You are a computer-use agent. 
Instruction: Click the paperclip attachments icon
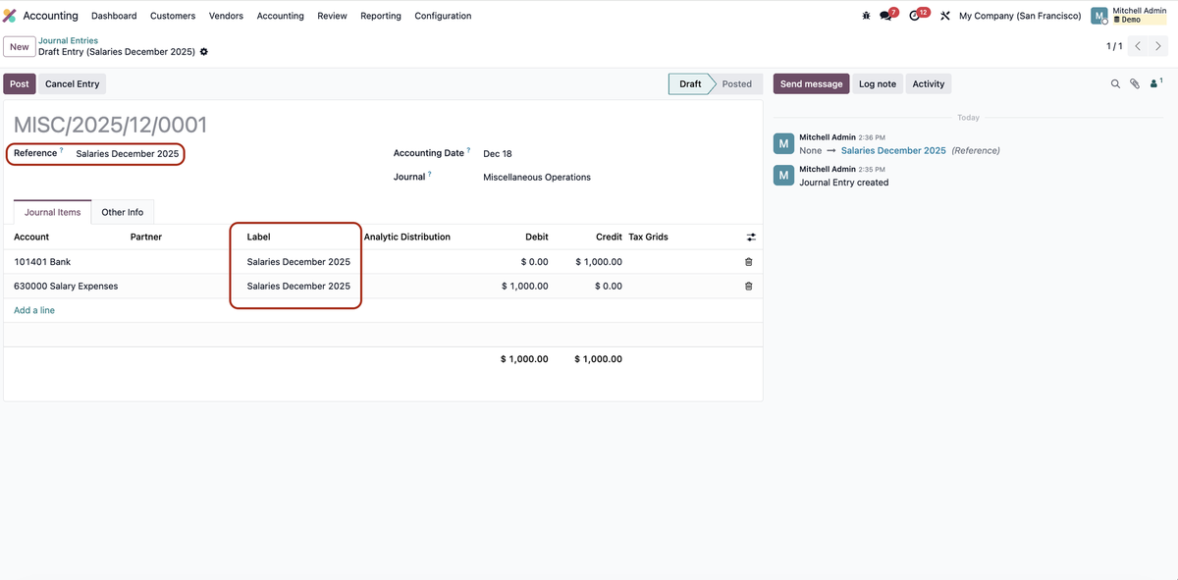(x=1135, y=84)
